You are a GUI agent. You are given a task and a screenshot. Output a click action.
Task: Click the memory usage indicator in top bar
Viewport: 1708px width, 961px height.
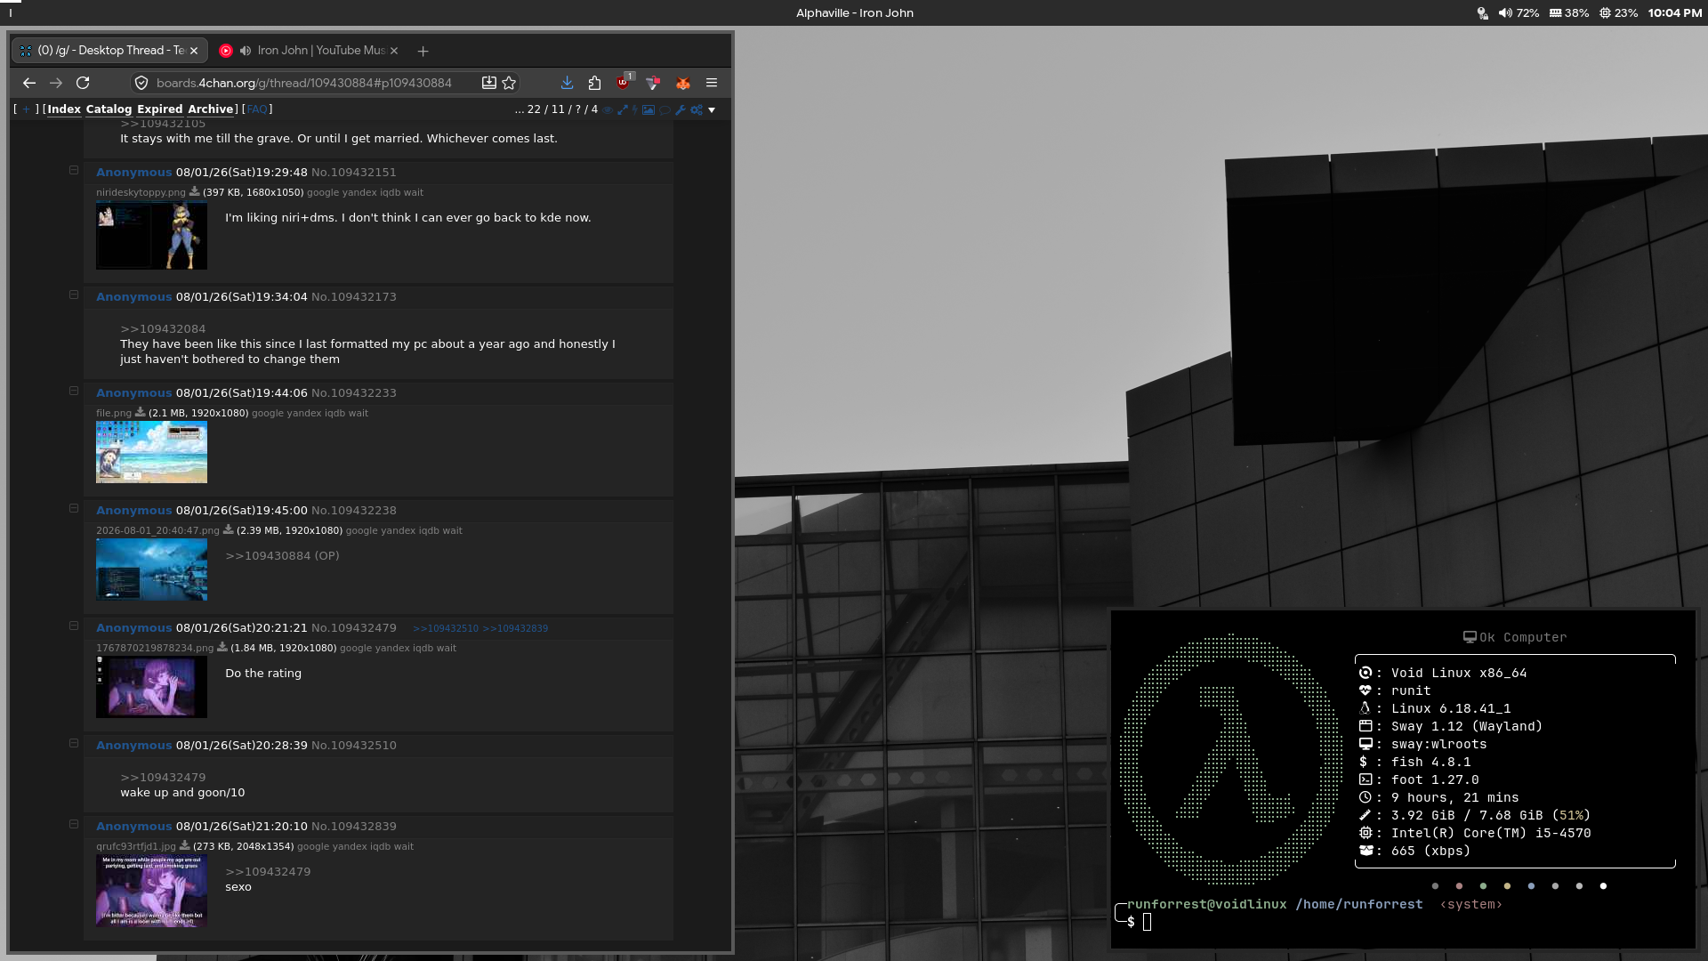click(x=1569, y=13)
